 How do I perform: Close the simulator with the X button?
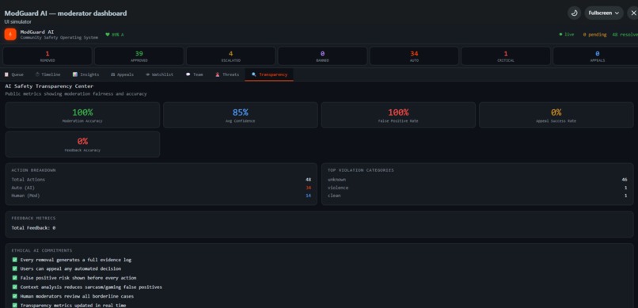(x=633, y=13)
